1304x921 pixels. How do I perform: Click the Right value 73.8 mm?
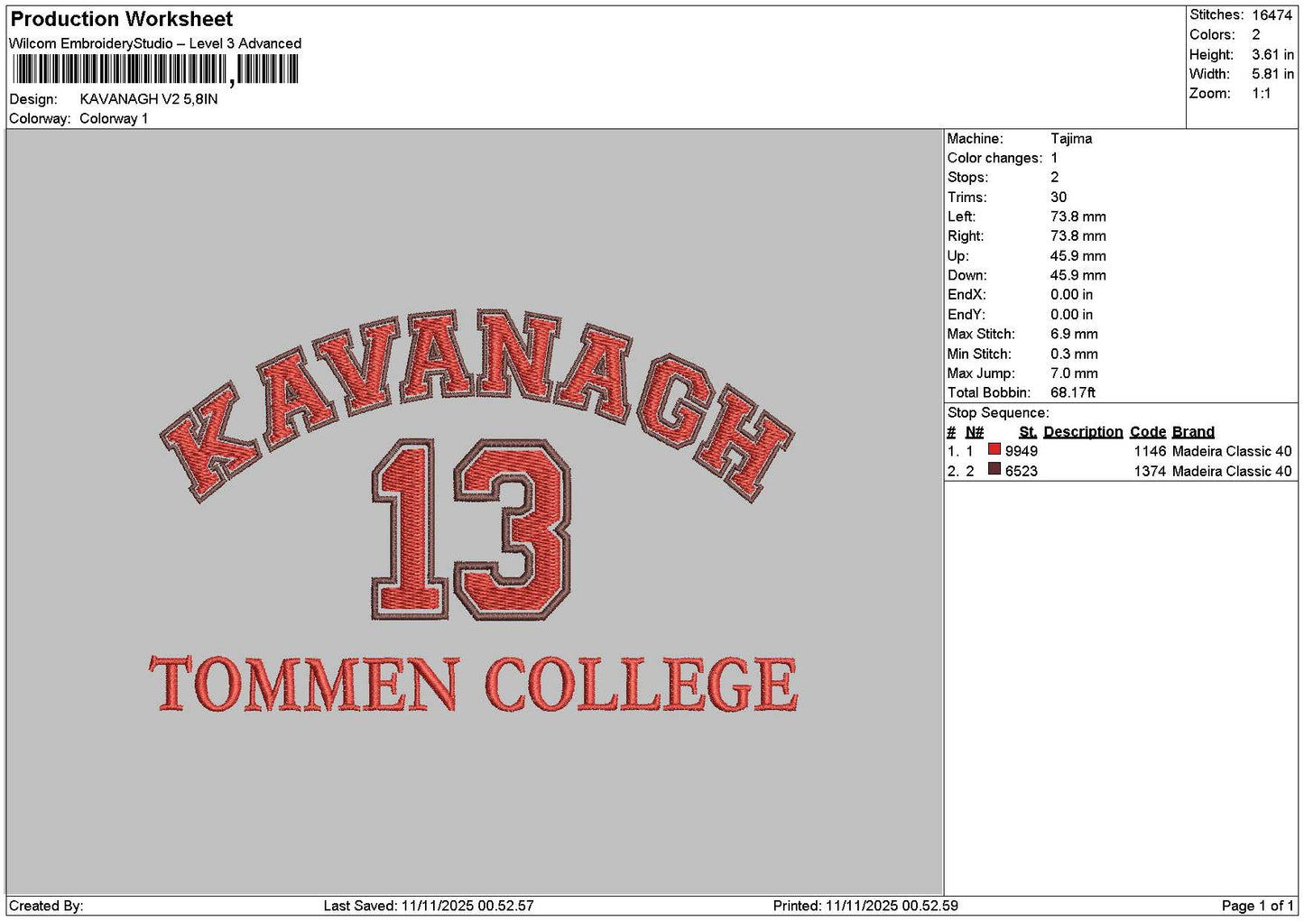(1078, 236)
